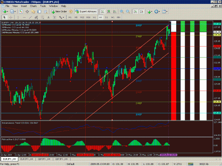Select the Vertical Line drawing tool
The width and height of the screenshot is (222, 166).
click(x=18, y=17)
